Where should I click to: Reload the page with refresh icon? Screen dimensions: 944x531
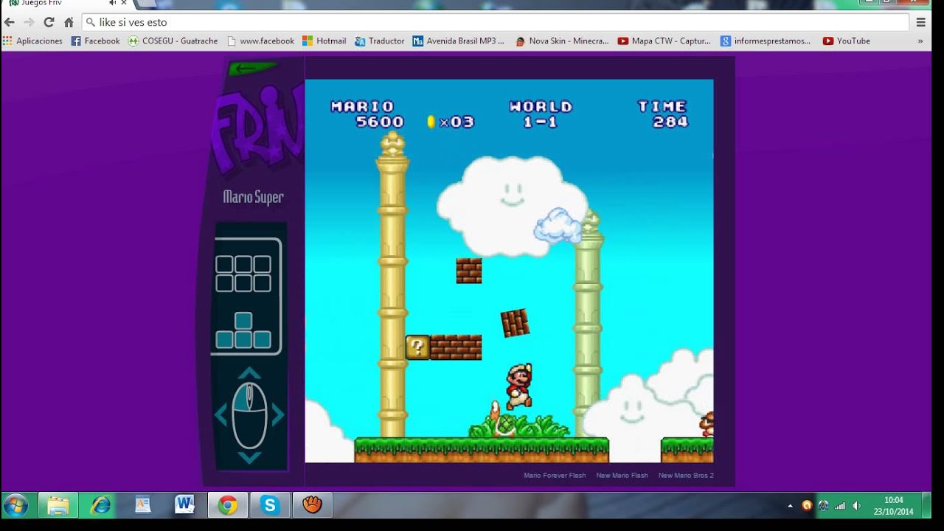click(49, 22)
